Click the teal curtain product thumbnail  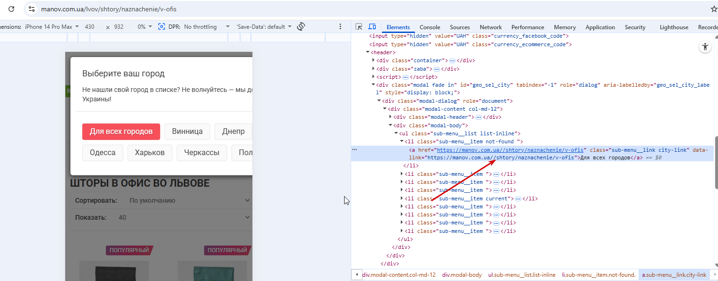pyautogui.click(x=212, y=271)
